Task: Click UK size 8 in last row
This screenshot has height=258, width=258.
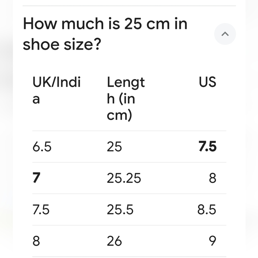Action: point(36,241)
